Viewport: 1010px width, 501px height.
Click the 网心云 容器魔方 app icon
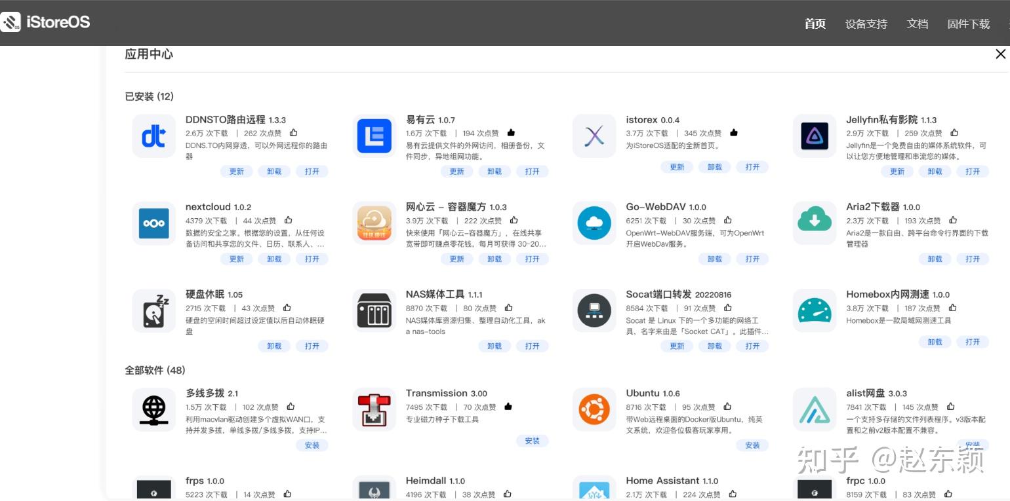374,223
